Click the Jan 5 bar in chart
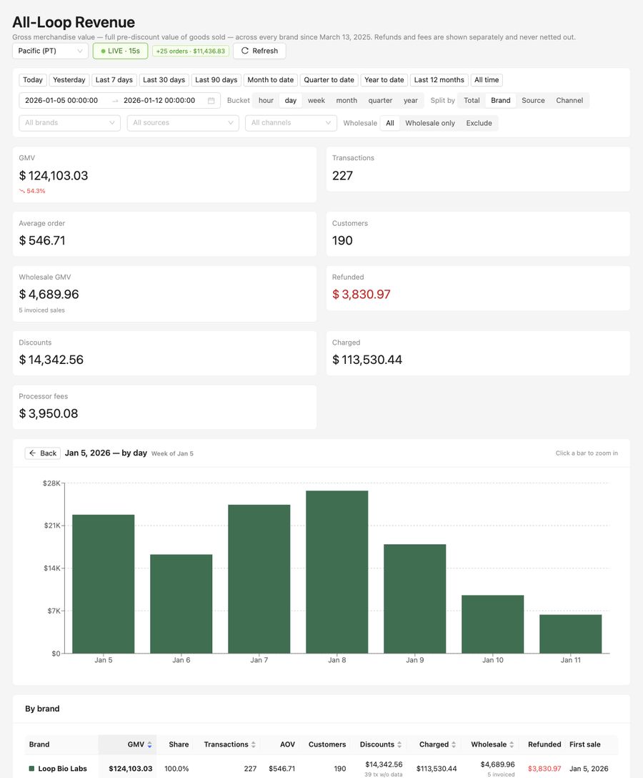The width and height of the screenshot is (643, 778). [x=103, y=584]
